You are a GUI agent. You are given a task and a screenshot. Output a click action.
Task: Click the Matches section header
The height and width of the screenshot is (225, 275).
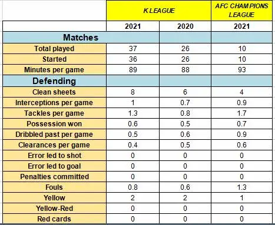pos(81,38)
